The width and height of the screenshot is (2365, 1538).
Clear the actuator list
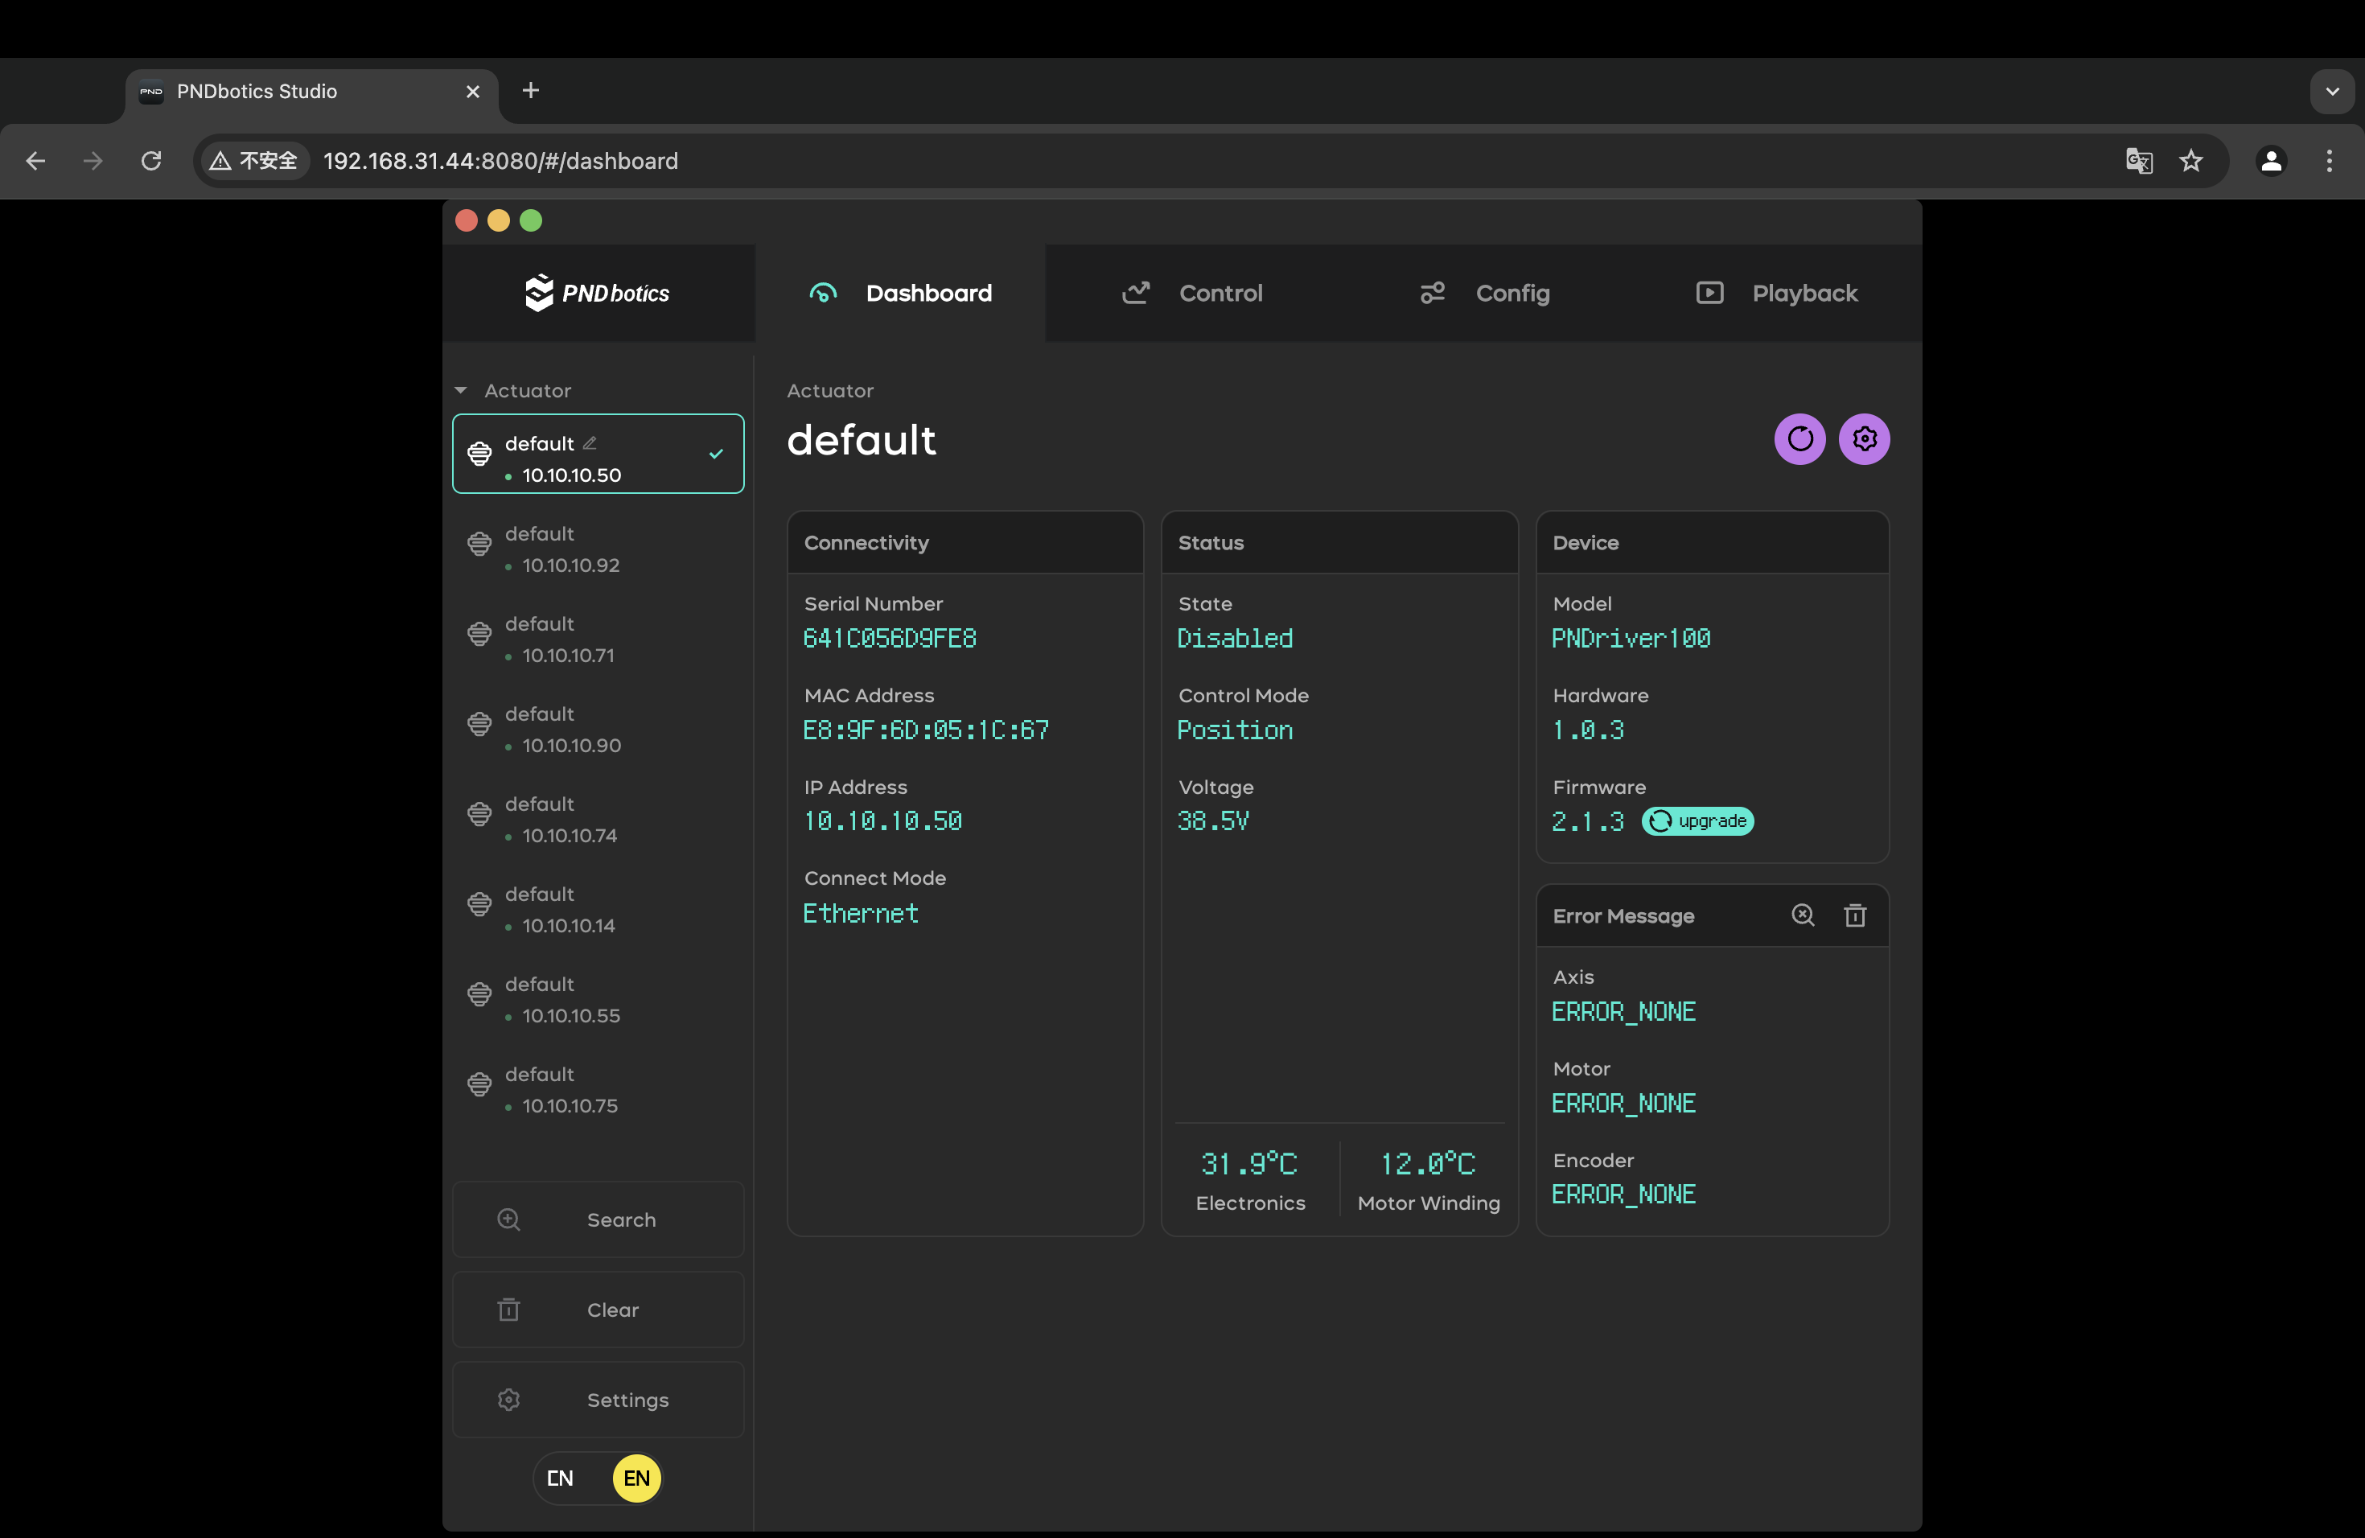tap(598, 1310)
